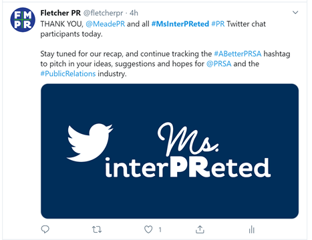
Task: Open the share tweet icon
Action: (x=200, y=229)
